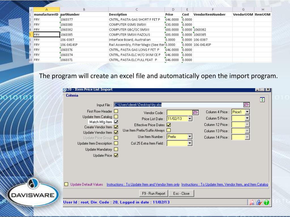Select the part number cell '1060371'
The width and height of the screenshot is (290, 217).
84,60
